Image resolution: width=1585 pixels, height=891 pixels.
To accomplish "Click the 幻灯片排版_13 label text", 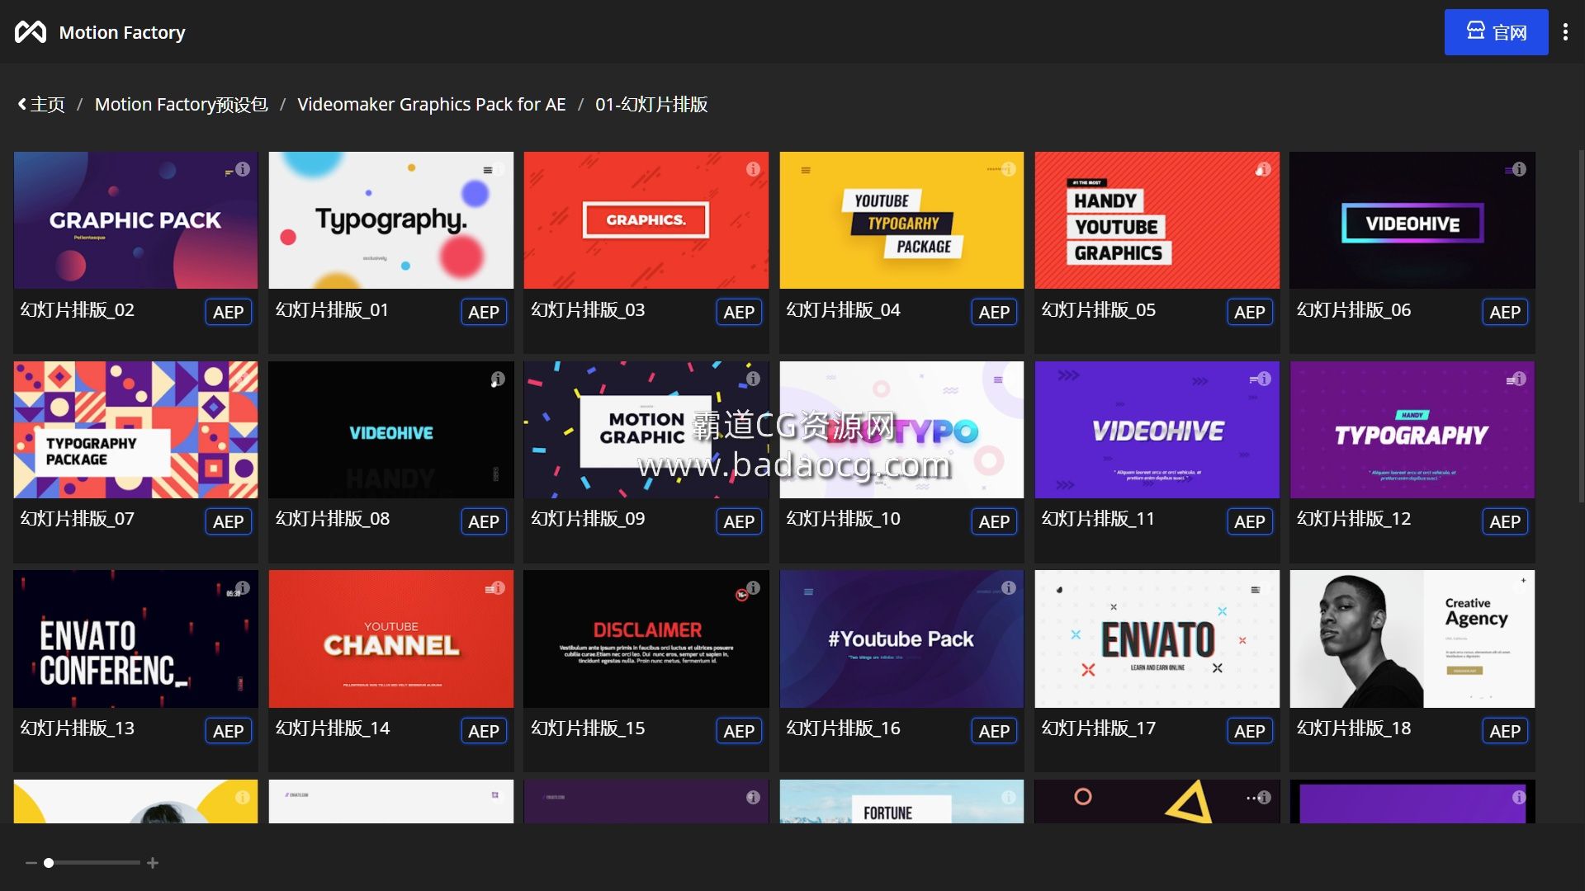I will coord(77,728).
